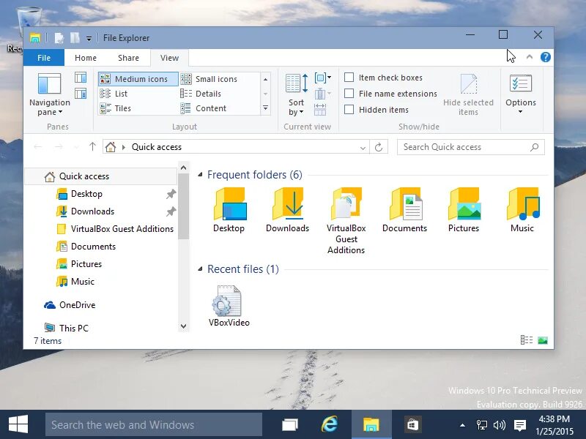Click the Add columns icon
The height and width of the screenshot is (439, 586).
pyautogui.click(x=322, y=94)
